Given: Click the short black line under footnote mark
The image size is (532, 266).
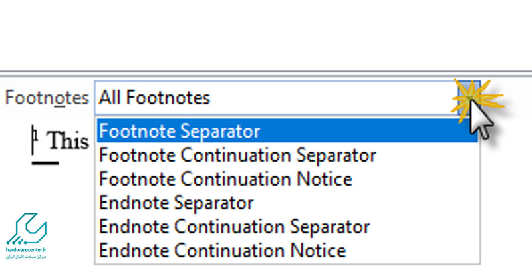Looking at the screenshot, I should pos(45,163).
